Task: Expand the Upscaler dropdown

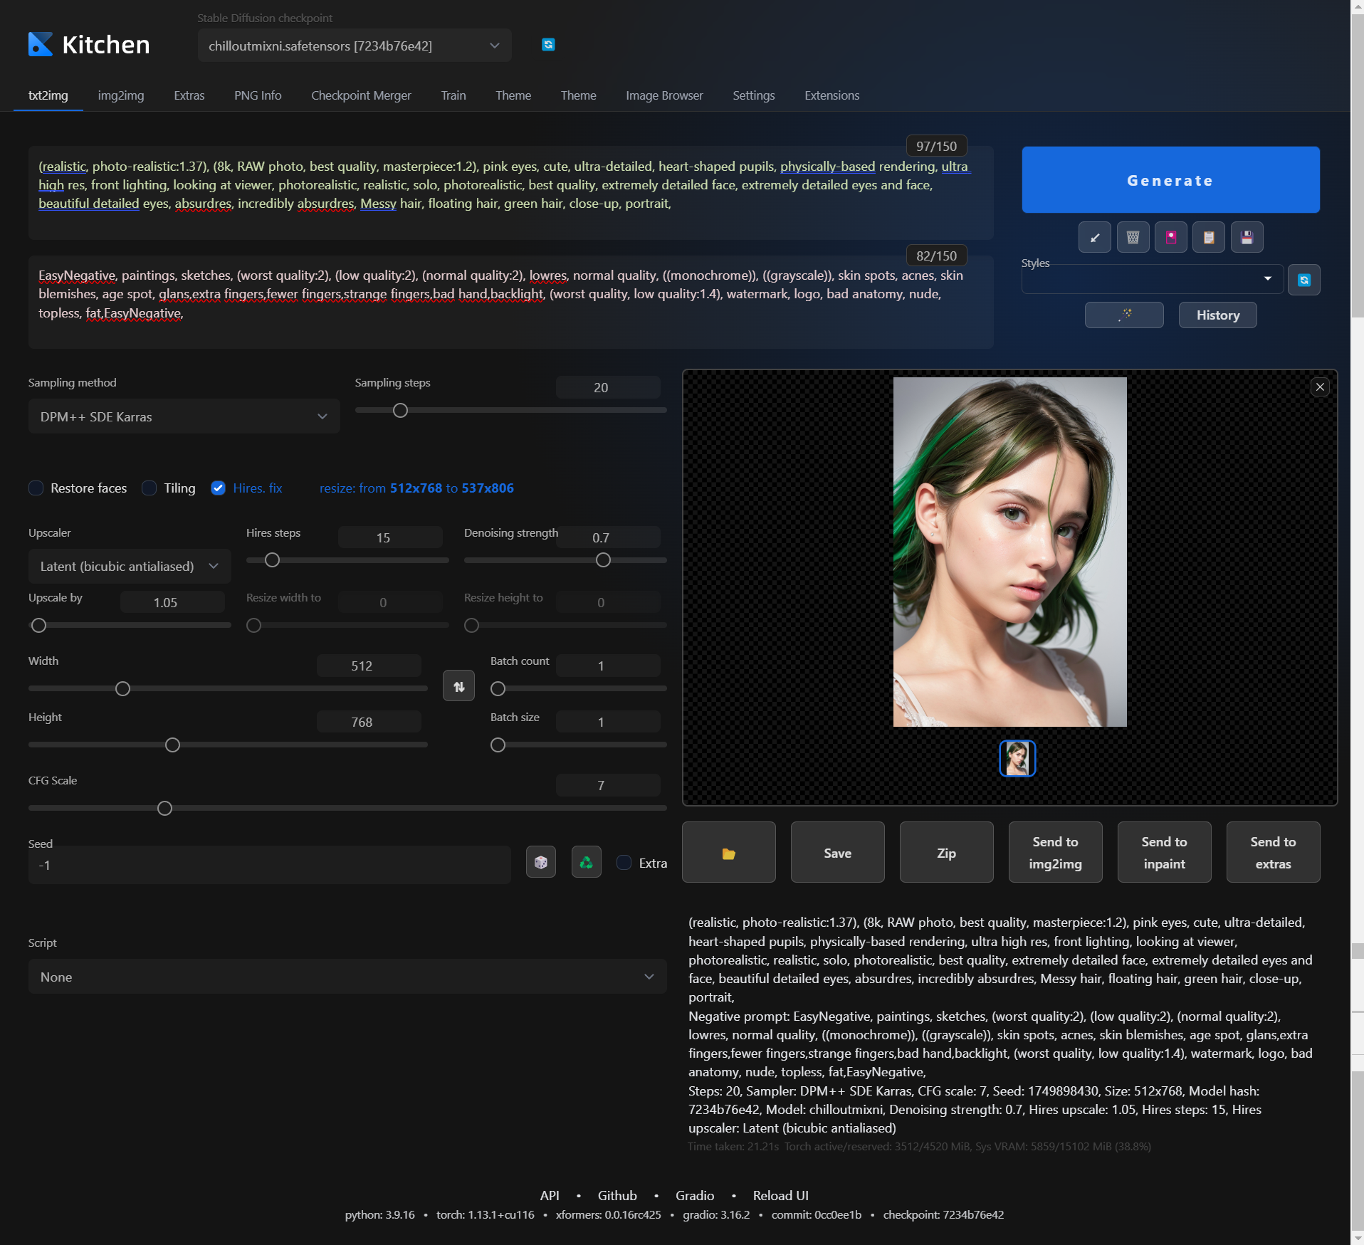Action: [x=130, y=567]
